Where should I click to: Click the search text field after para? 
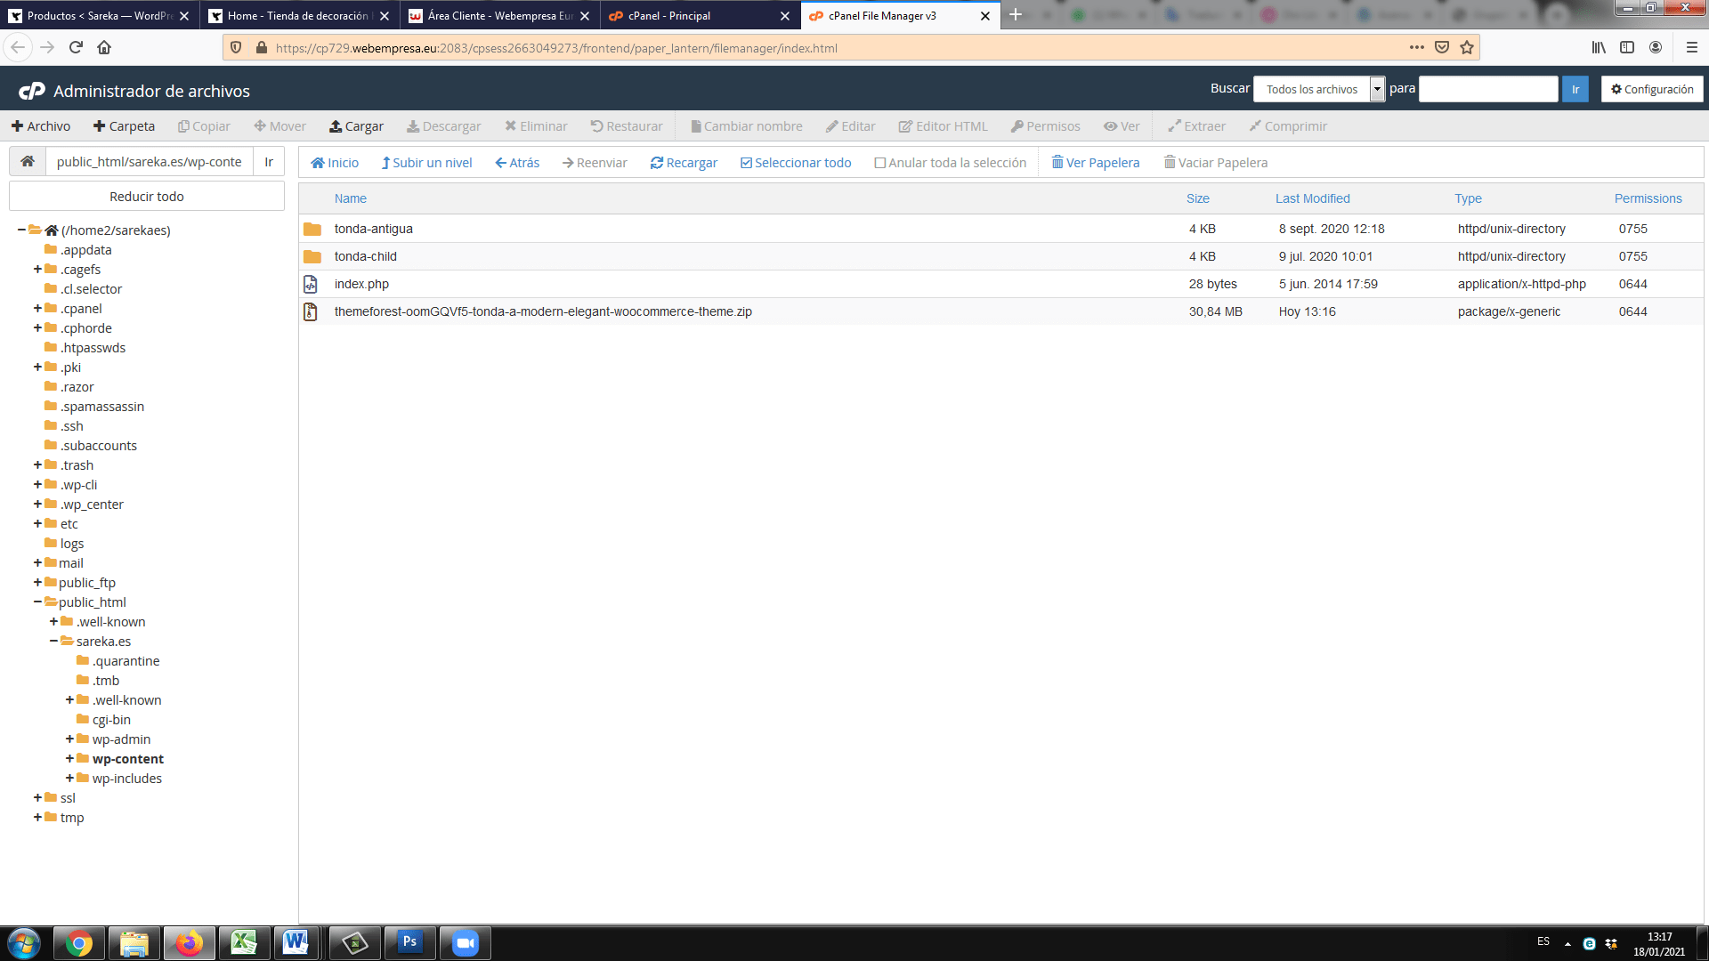1488,89
